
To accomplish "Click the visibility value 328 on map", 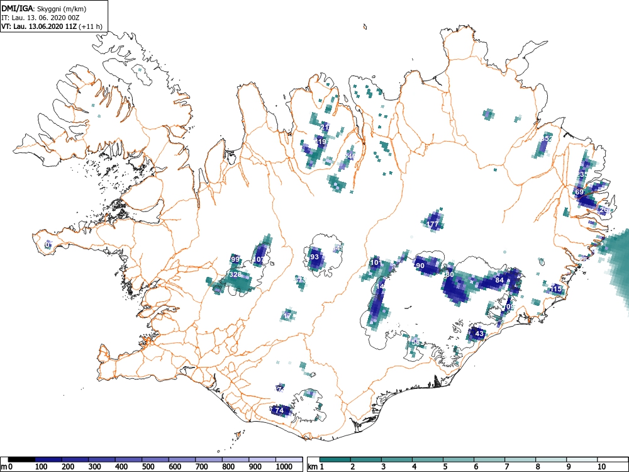I will point(235,274).
